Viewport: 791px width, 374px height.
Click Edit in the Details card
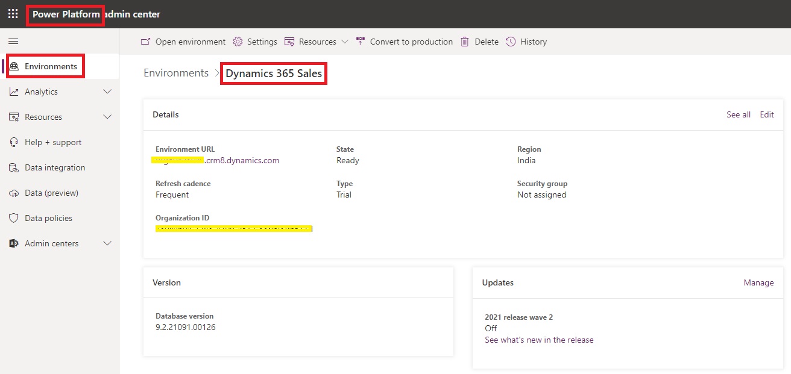[766, 114]
